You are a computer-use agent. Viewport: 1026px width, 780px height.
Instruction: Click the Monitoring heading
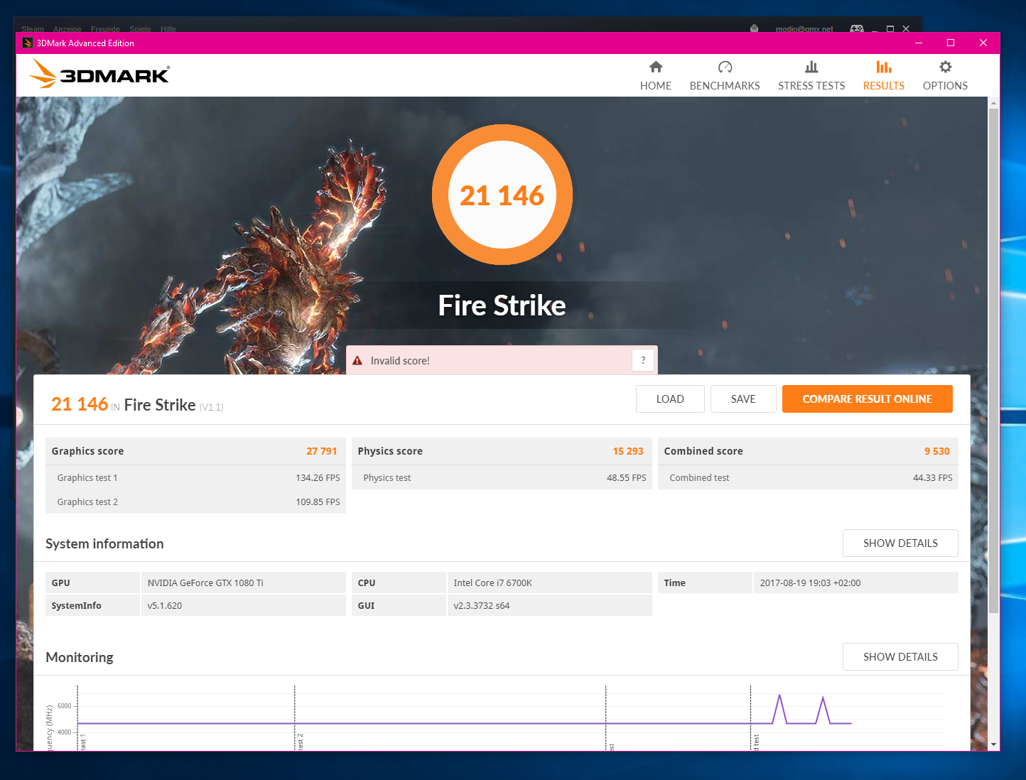pyautogui.click(x=80, y=657)
